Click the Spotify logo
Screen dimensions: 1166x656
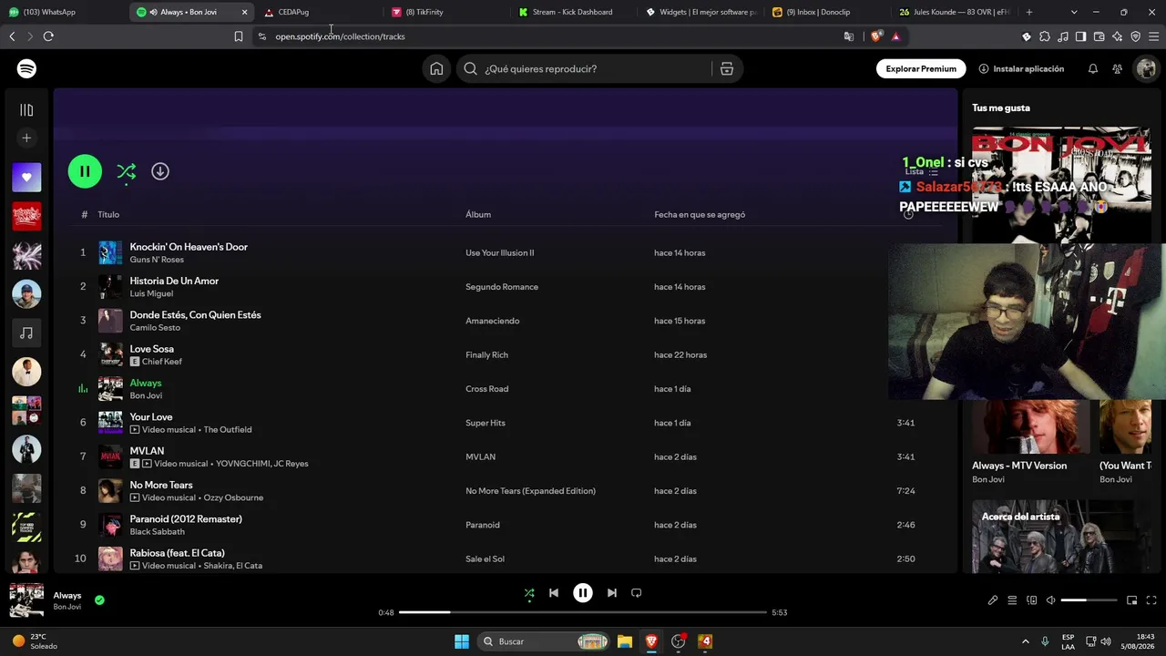[26, 68]
